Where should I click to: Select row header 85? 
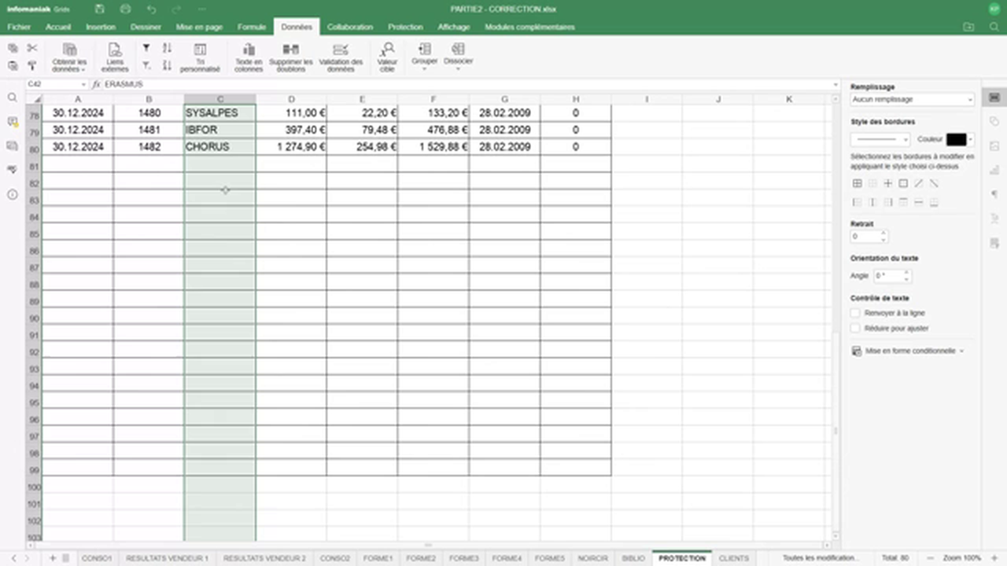tap(34, 233)
